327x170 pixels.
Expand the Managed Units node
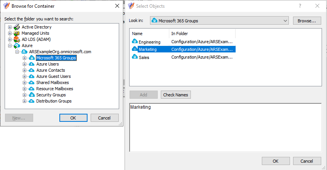10,33
